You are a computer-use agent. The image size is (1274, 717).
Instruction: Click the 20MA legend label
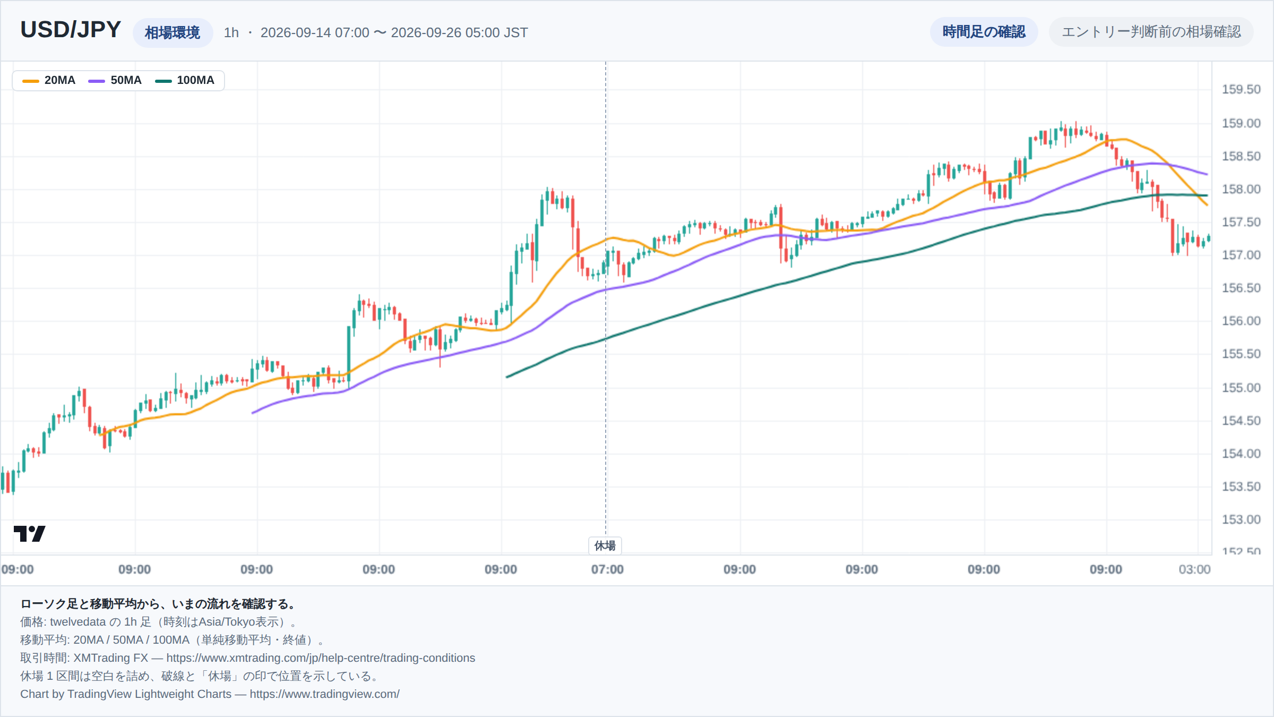click(59, 80)
